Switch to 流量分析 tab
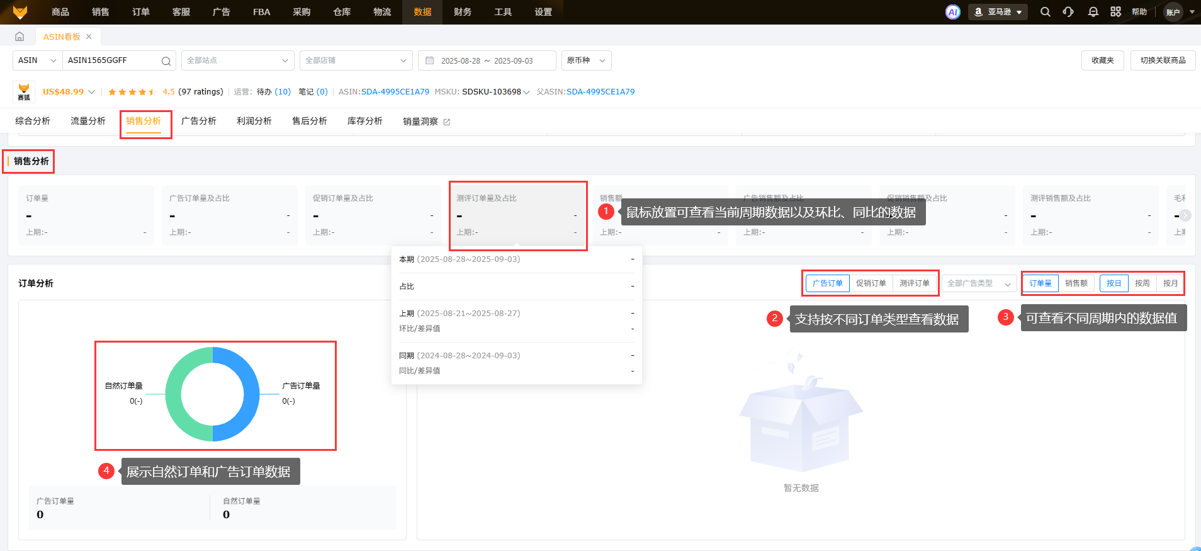Image resolution: width=1201 pixels, height=551 pixels. 88,121
